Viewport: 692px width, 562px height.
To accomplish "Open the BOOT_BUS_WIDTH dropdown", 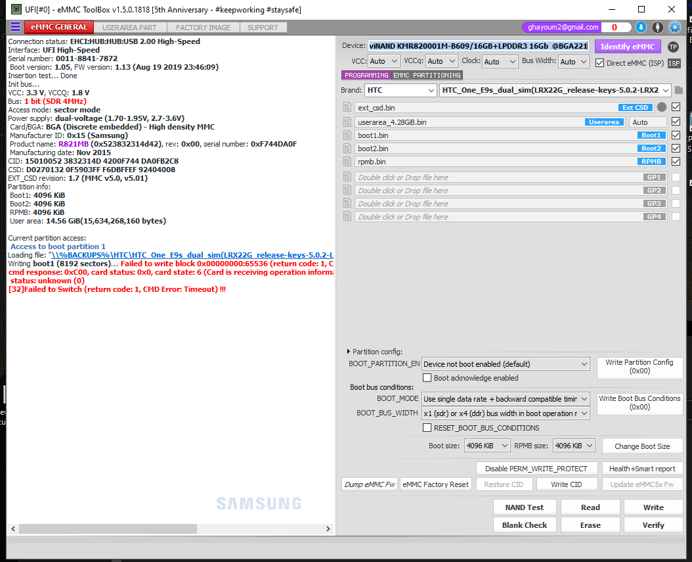I will click(506, 413).
